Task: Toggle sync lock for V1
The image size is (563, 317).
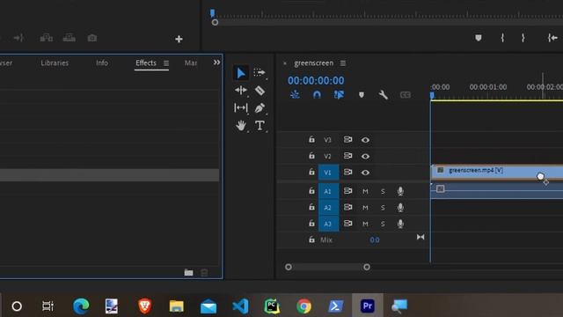Action: [347, 173]
